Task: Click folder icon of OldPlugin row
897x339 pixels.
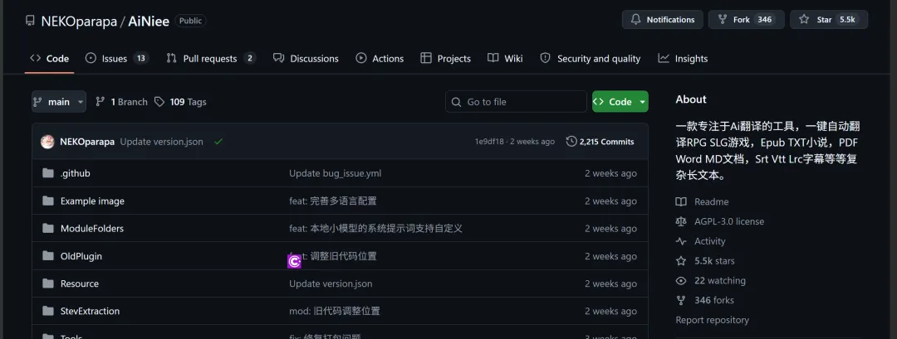Action: pyautogui.click(x=48, y=256)
